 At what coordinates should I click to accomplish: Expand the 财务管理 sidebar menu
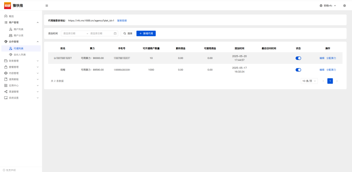pyautogui.click(x=21, y=61)
